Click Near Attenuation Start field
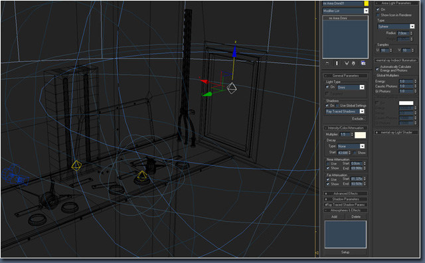 [357, 163]
